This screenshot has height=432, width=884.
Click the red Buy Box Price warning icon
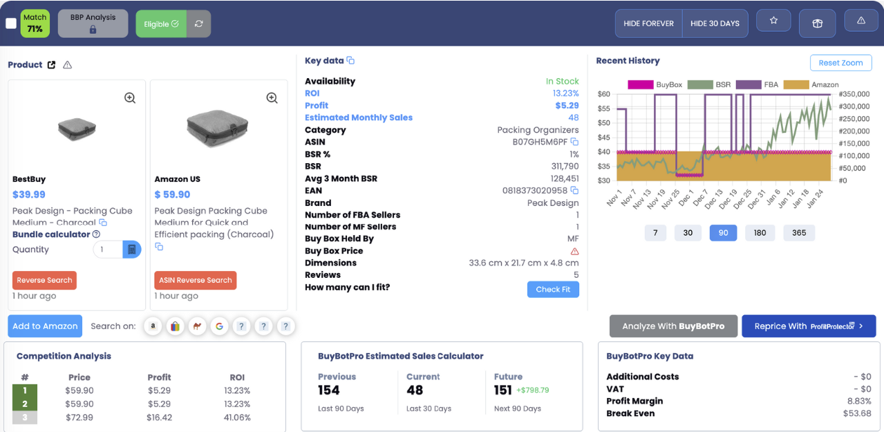click(574, 251)
